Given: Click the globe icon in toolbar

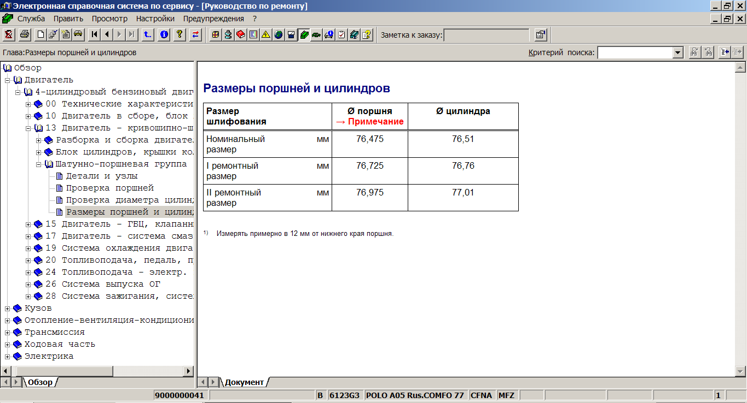Looking at the screenshot, I should pos(279,35).
